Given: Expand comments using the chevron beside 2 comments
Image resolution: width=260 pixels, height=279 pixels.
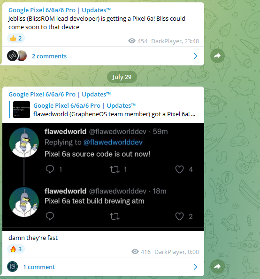Looking at the screenshot, I should [x=195, y=56].
